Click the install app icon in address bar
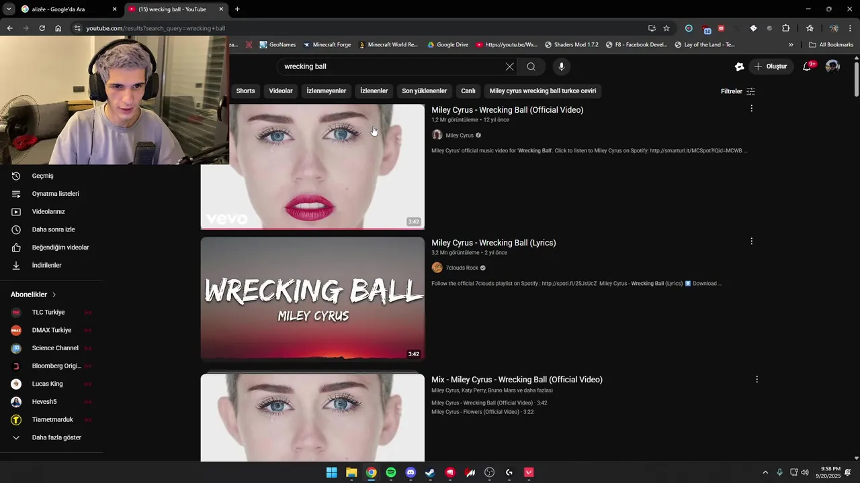This screenshot has width=860, height=483. tap(652, 28)
